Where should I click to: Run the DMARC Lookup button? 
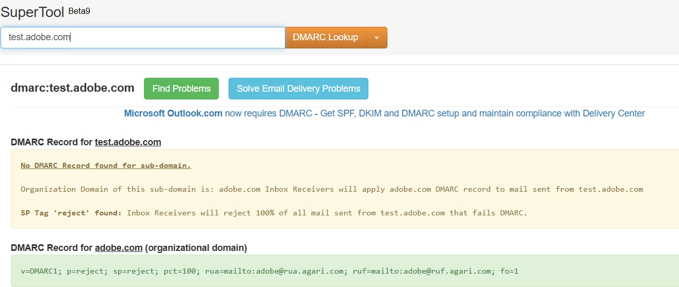(326, 38)
